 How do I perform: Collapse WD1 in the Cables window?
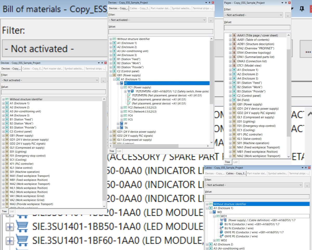(x=214, y=216)
